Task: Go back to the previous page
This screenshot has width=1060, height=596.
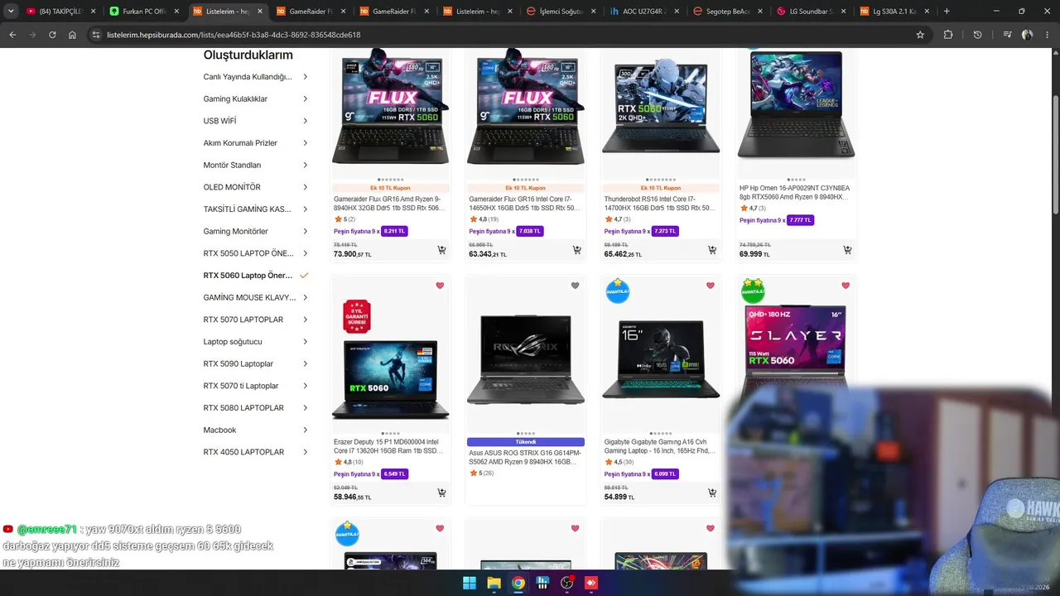Action: 12,35
